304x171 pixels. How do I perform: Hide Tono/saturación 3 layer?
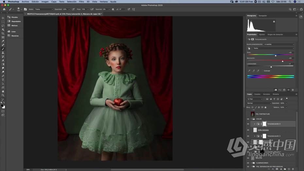tap(248, 136)
